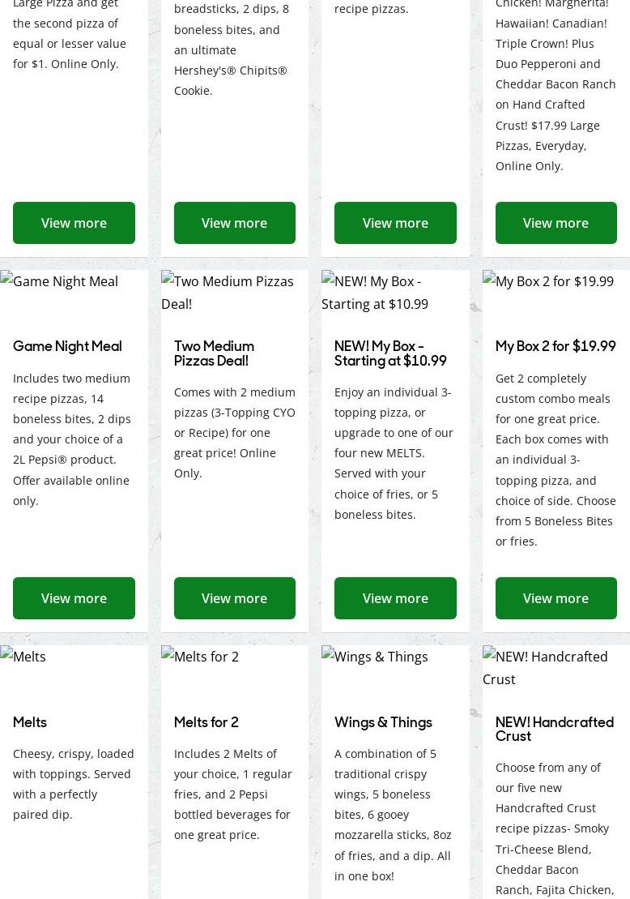Open the Two Medium Pizzas Deal image
The width and height of the screenshot is (630, 899).
click(228, 292)
